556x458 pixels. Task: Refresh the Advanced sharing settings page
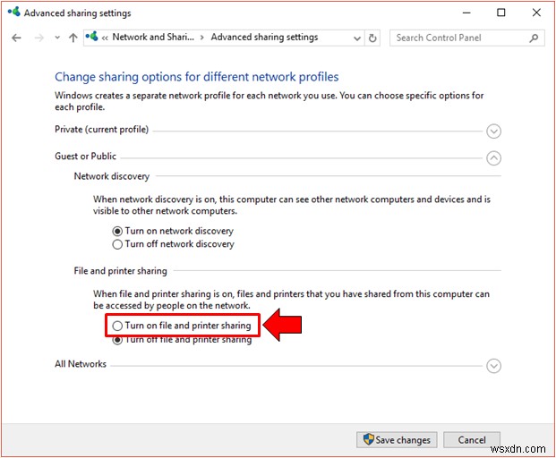(x=372, y=38)
